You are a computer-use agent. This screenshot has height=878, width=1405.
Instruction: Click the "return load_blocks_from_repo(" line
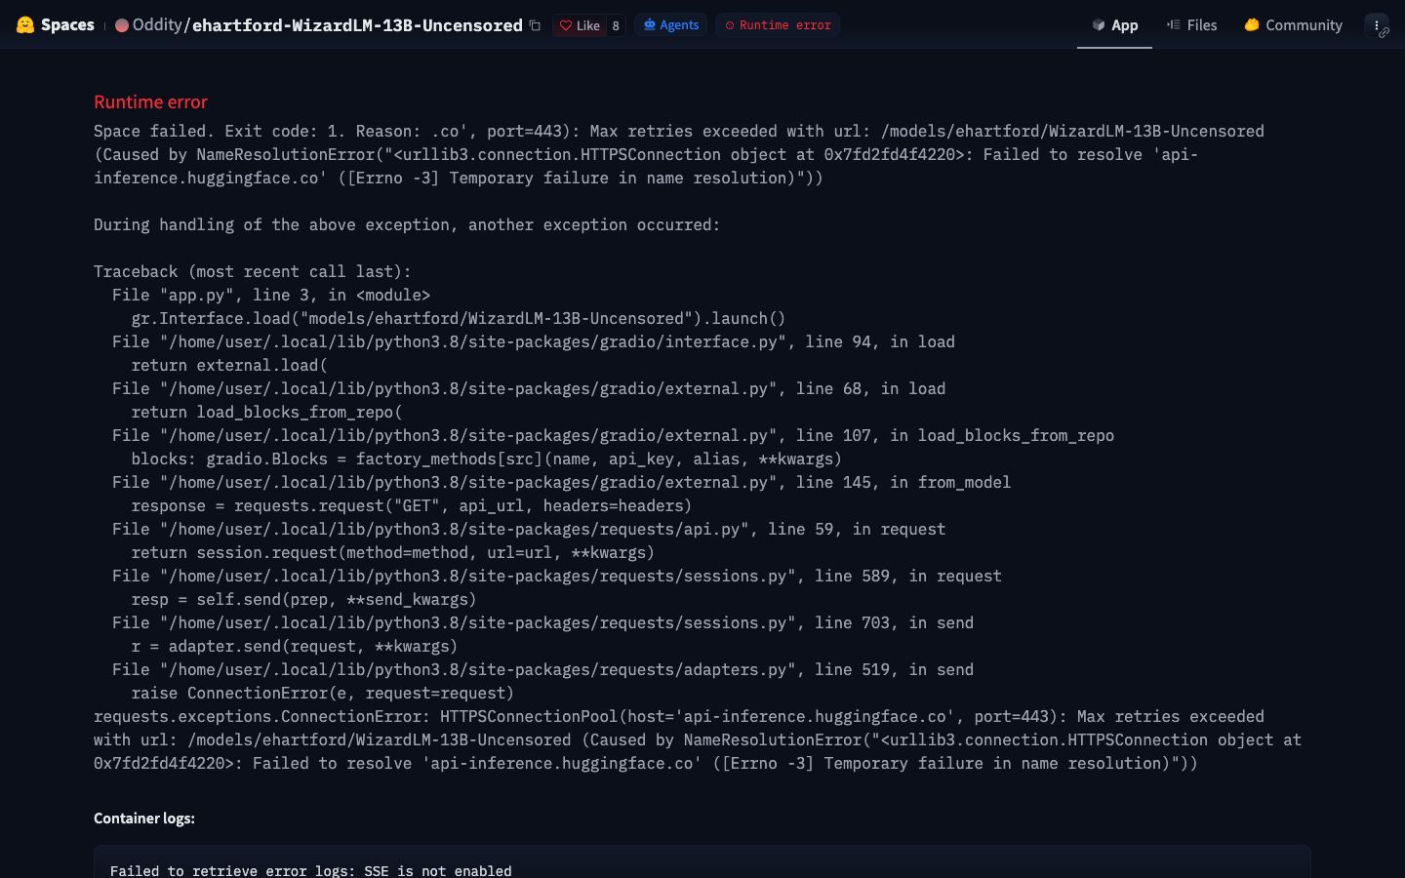pyautogui.click(x=267, y=413)
